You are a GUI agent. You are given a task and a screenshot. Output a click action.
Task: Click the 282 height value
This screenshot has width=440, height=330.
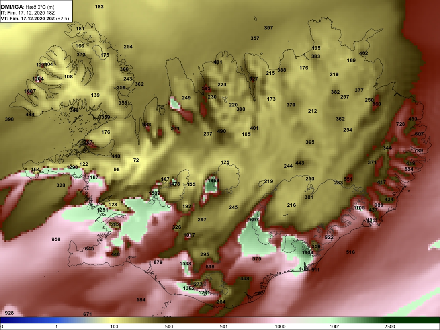coord(116,224)
